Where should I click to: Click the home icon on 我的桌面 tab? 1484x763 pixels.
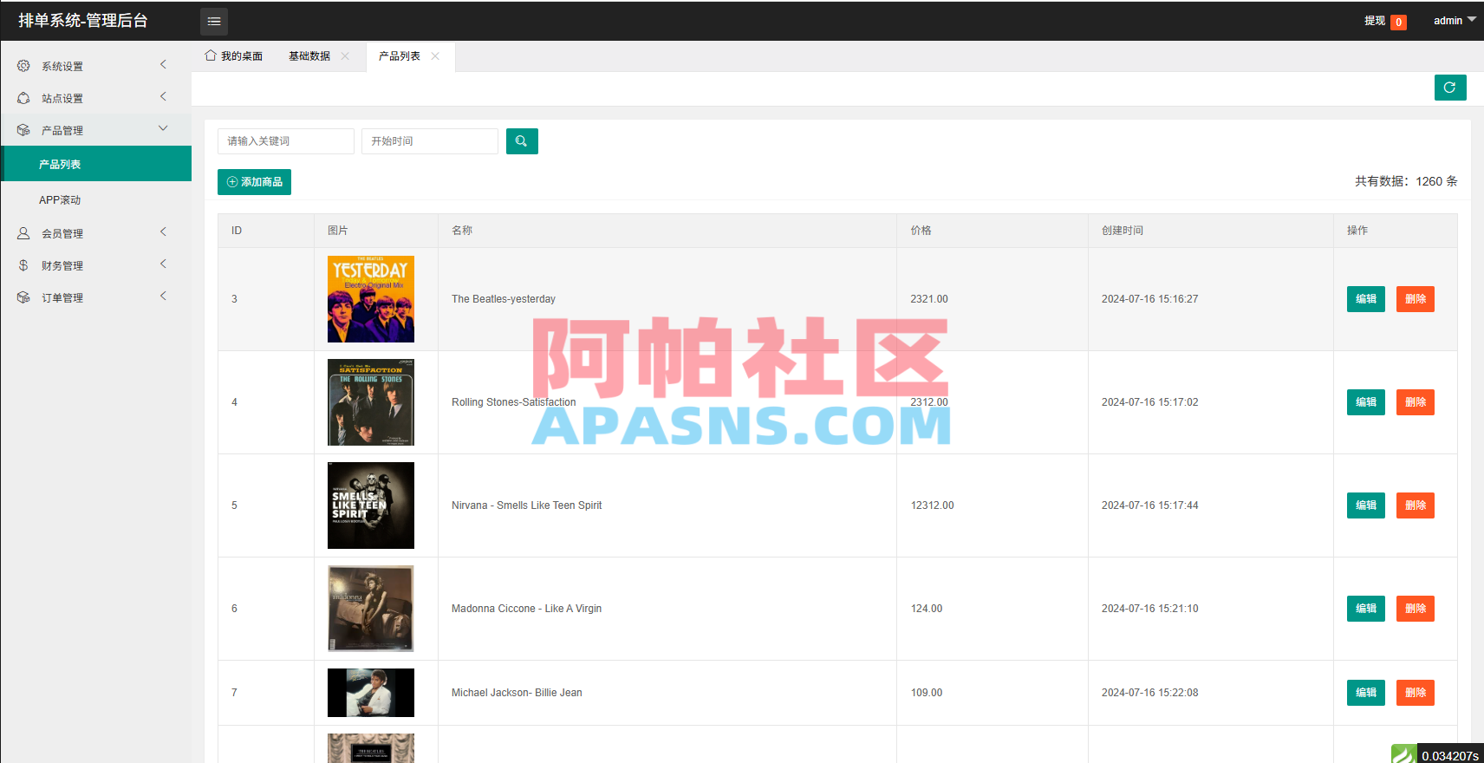click(211, 55)
